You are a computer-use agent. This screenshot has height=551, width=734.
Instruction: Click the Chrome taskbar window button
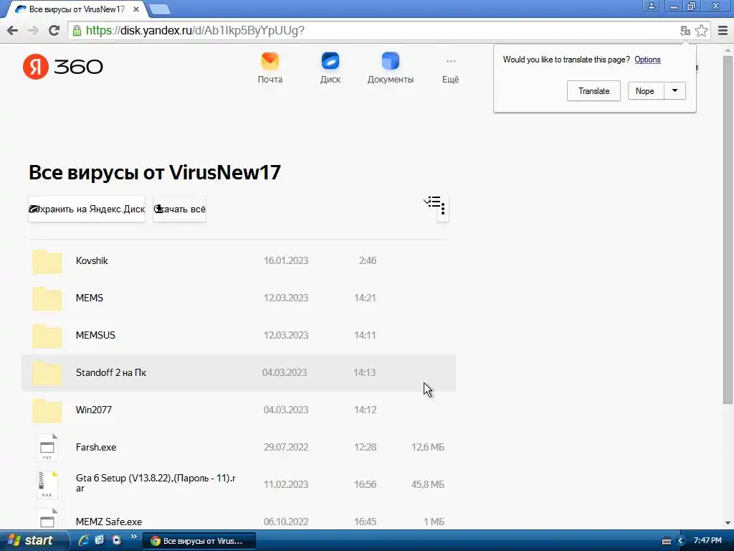pyautogui.click(x=199, y=541)
